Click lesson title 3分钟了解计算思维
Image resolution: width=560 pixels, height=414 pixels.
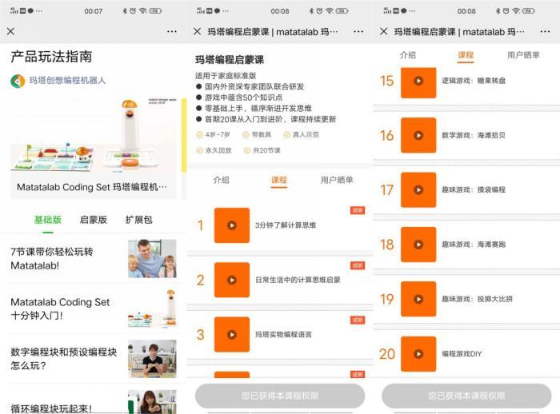coord(286,225)
